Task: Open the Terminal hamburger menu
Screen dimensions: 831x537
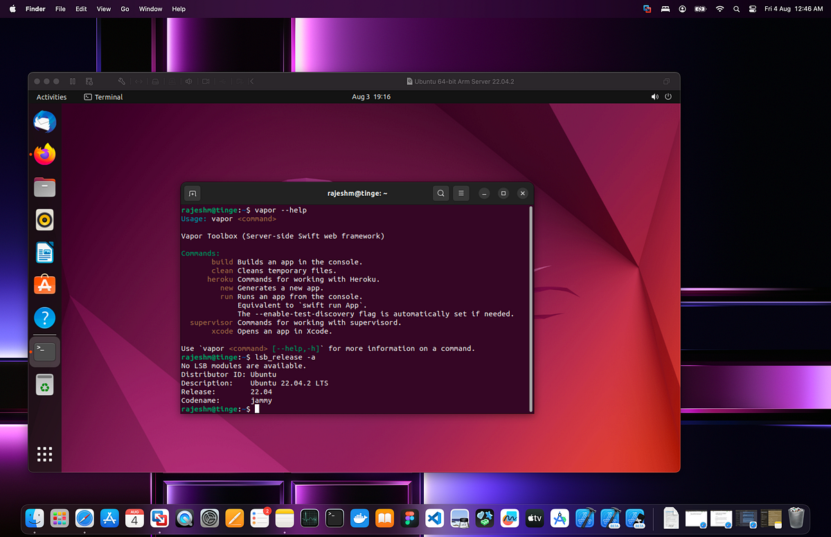Action: click(461, 193)
